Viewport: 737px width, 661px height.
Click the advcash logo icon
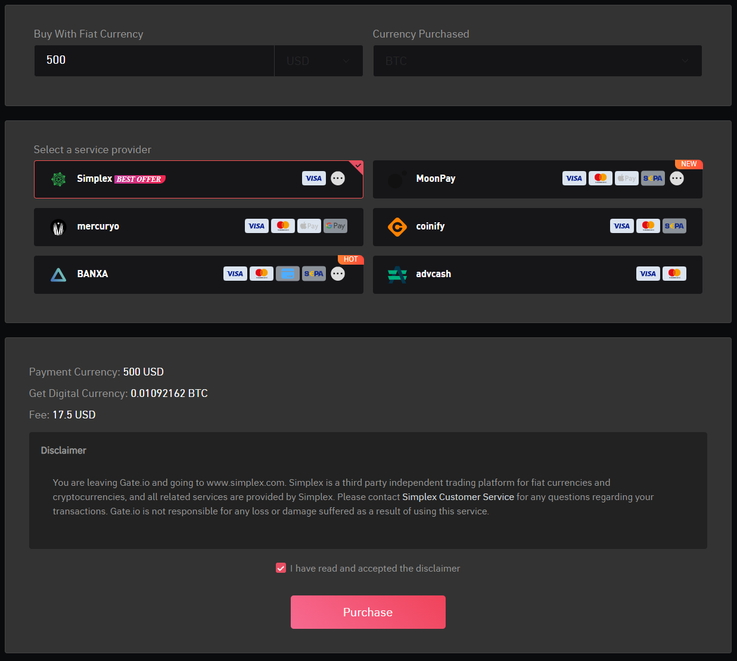(397, 274)
